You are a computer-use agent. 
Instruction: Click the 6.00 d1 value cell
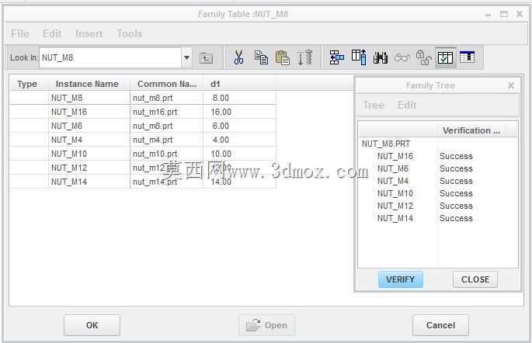239,126
